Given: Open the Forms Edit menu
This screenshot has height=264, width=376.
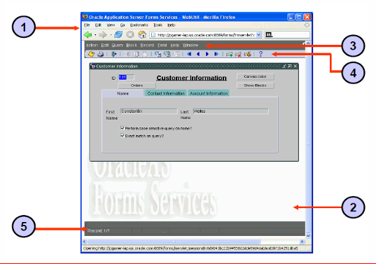Looking at the screenshot, I should click(x=105, y=45).
